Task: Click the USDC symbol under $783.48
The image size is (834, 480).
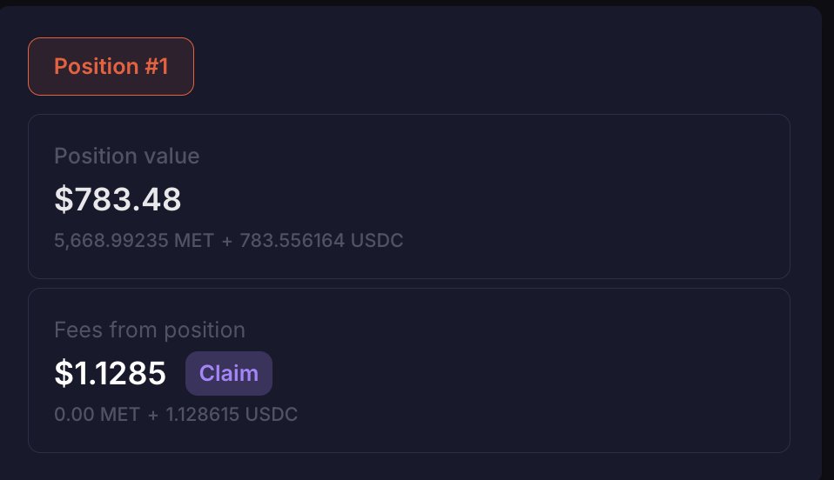Action: (377, 240)
